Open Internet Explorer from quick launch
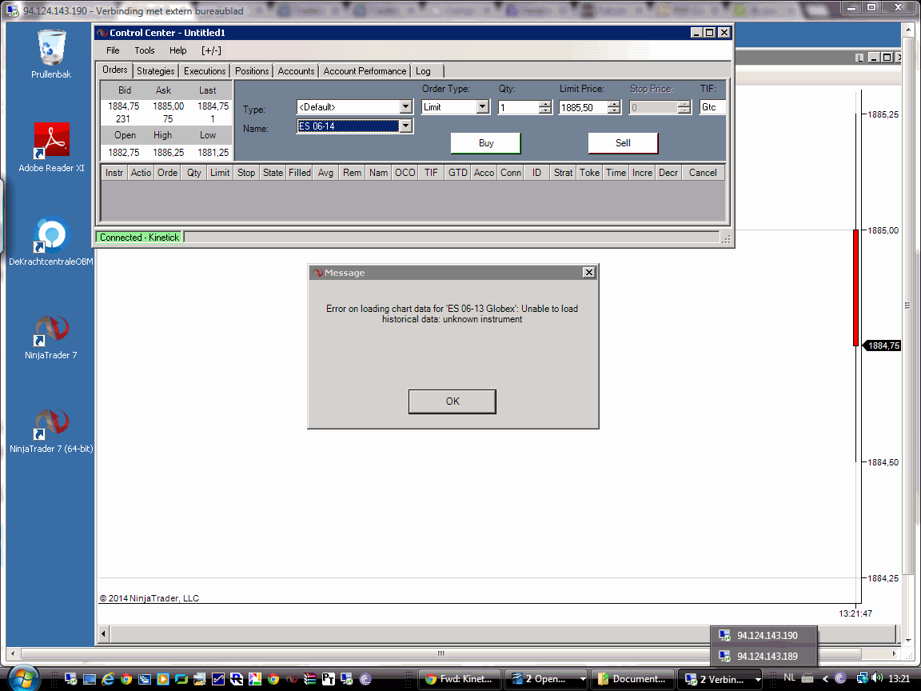Viewport: 921px width, 691px height. click(107, 679)
